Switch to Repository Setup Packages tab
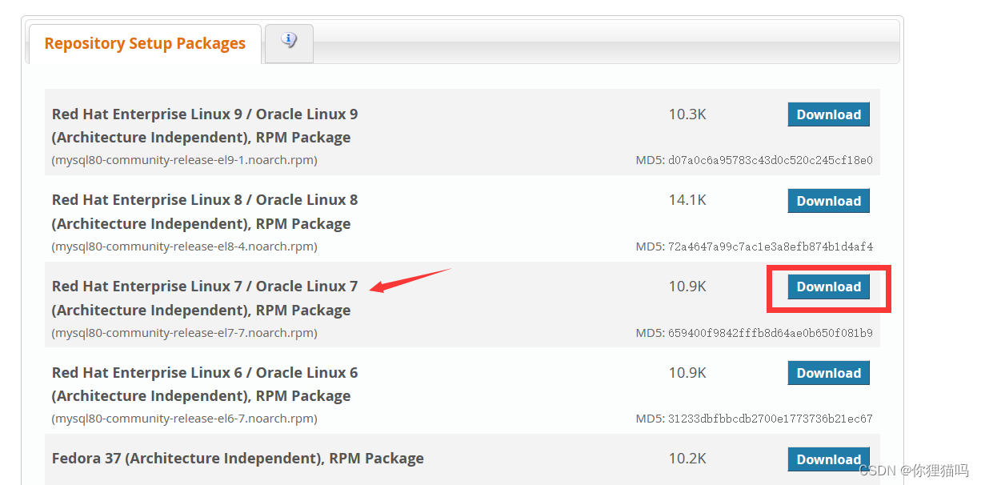This screenshot has width=981, height=485. point(145,44)
